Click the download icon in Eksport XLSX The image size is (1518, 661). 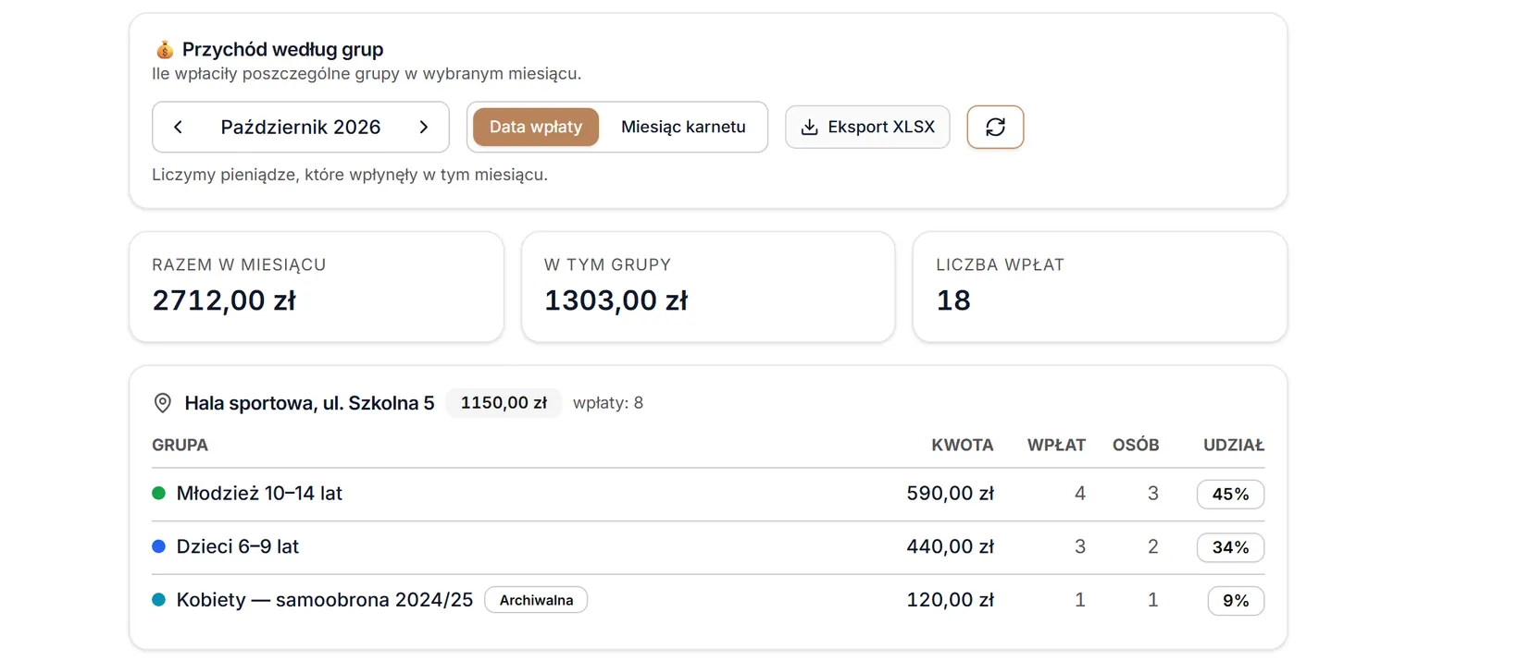pos(809,128)
